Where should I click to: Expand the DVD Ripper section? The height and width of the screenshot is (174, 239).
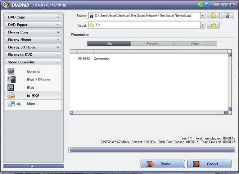tap(33, 25)
